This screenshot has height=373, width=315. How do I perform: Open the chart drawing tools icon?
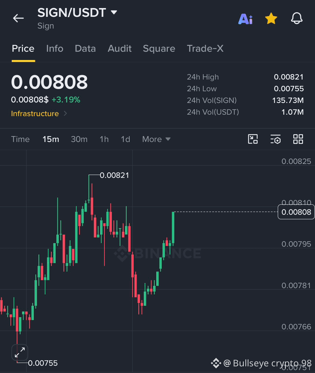253,139
